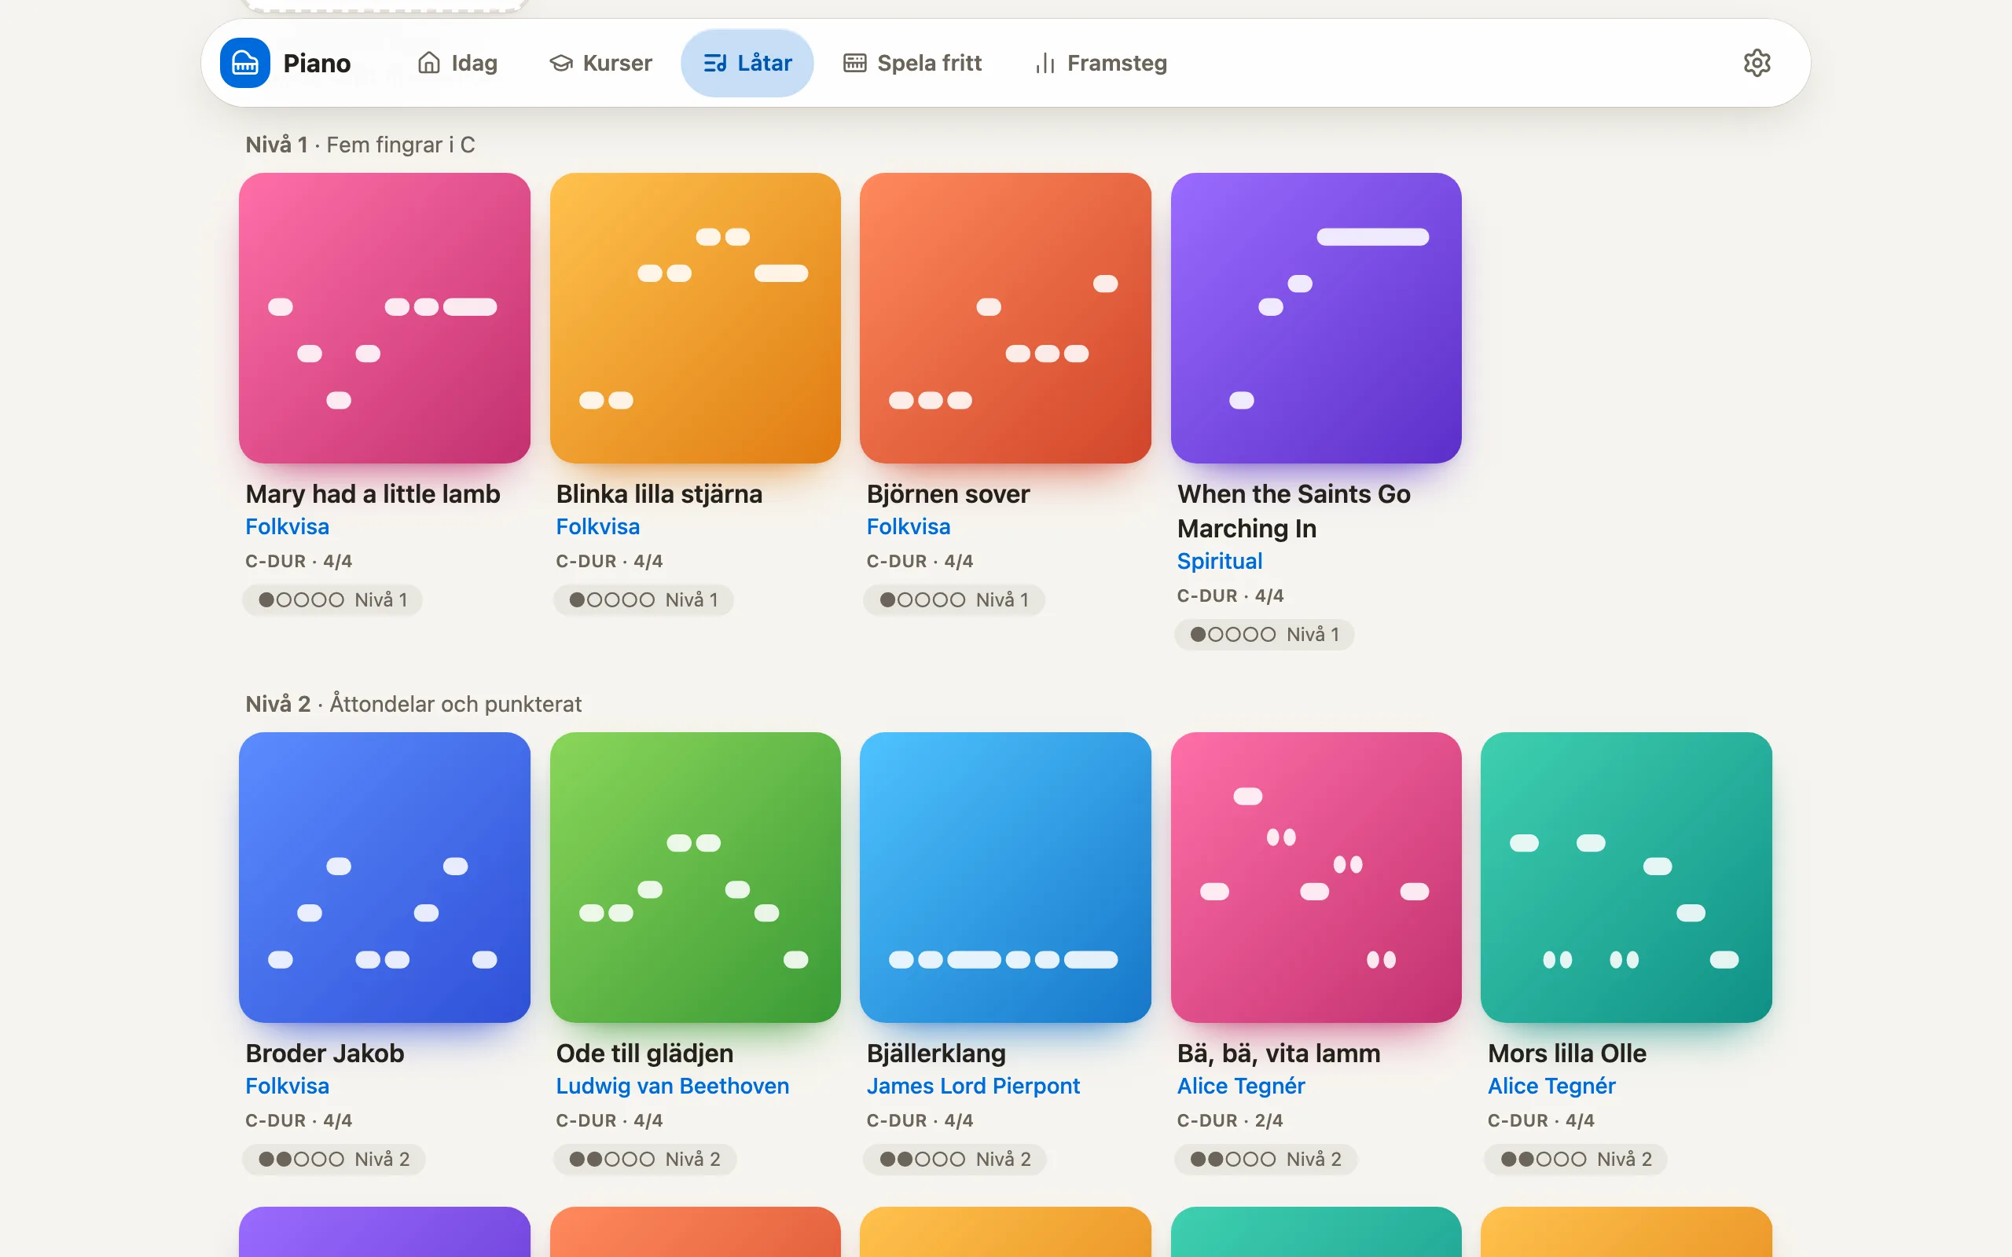Viewport: 2012px width, 1257px height.
Task: Click the James Lord Pierpont link
Action: click(973, 1086)
